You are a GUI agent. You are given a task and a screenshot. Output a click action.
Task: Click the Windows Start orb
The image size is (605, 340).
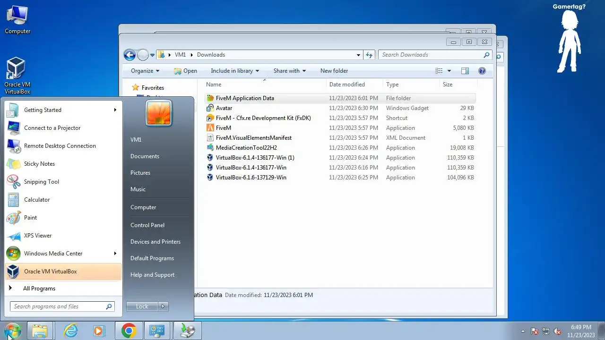11,331
